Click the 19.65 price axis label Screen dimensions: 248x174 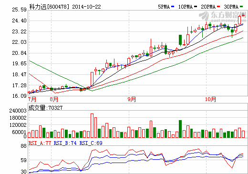[20, 64]
